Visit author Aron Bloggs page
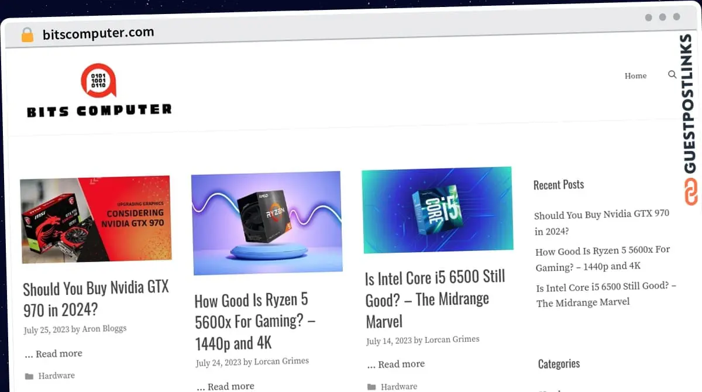The image size is (702, 392). coord(104,329)
